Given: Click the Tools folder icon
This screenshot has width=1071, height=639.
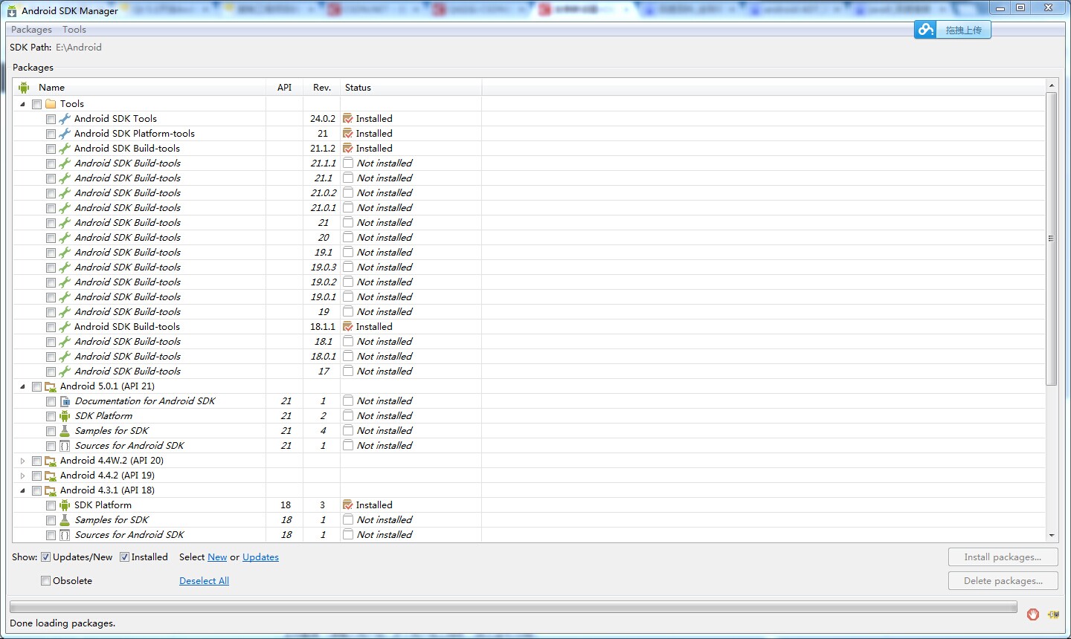Looking at the screenshot, I should pyautogui.click(x=51, y=104).
